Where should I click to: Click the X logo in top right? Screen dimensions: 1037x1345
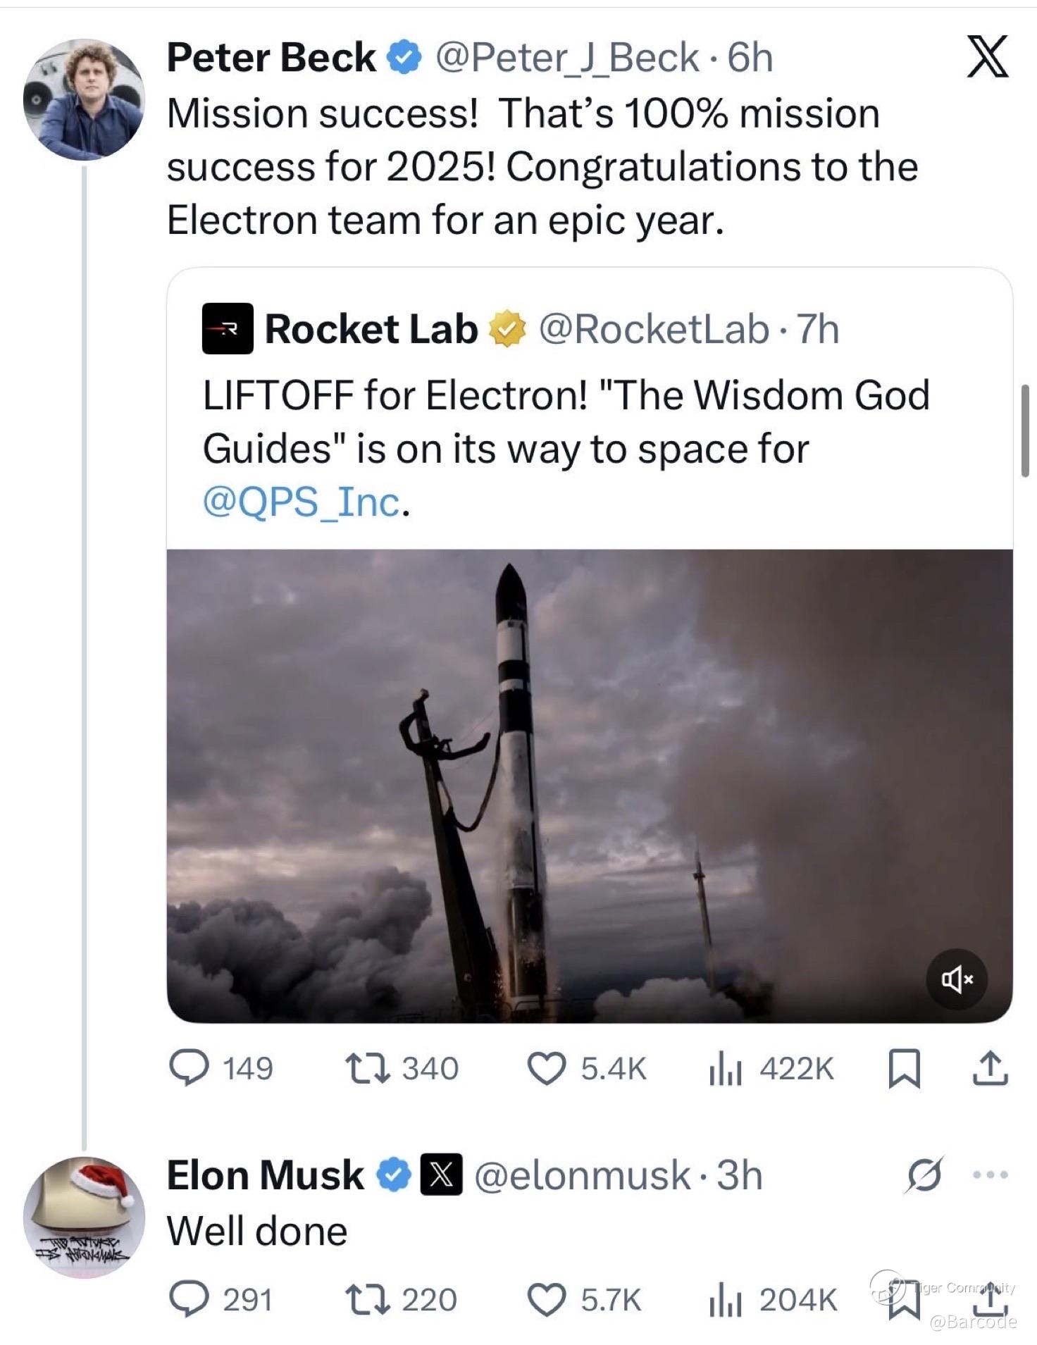(x=988, y=56)
